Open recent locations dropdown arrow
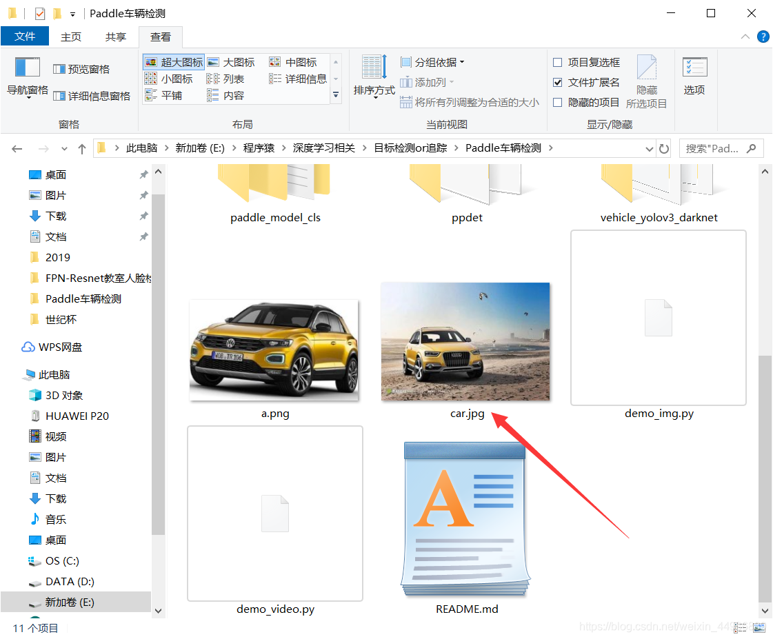Screen dimensions: 773x639 pos(64,148)
